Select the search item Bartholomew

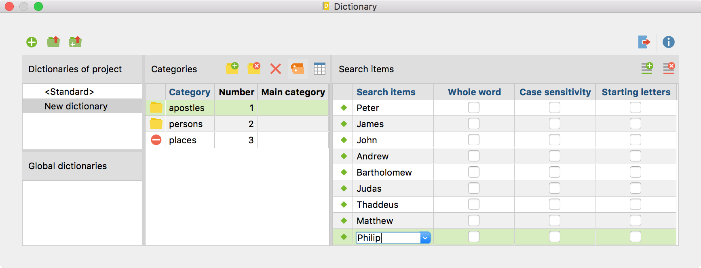click(x=384, y=172)
